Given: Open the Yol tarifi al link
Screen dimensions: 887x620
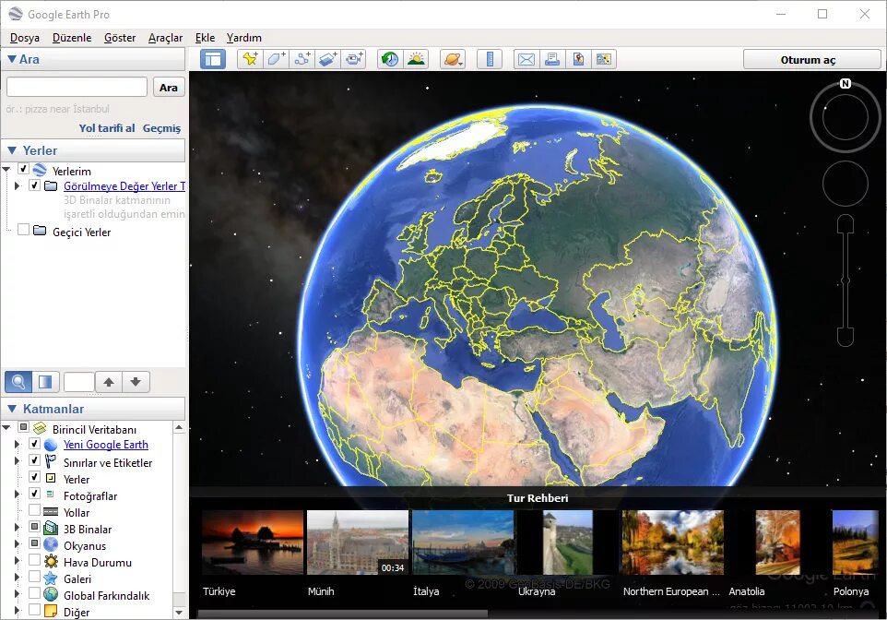Looking at the screenshot, I should tap(107, 128).
